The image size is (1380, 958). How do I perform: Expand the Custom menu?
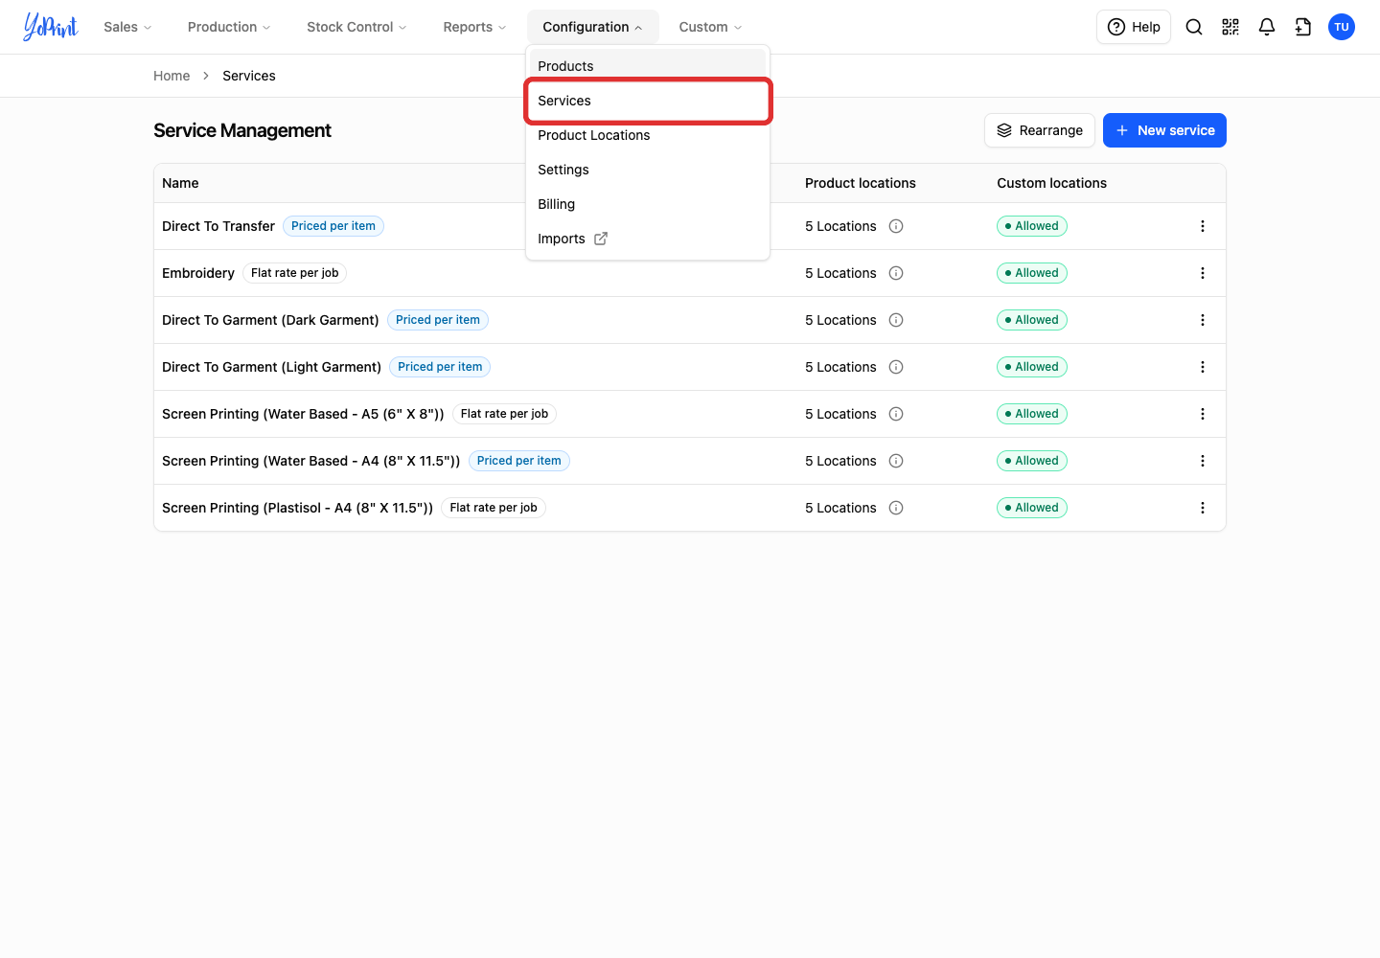point(710,27)
